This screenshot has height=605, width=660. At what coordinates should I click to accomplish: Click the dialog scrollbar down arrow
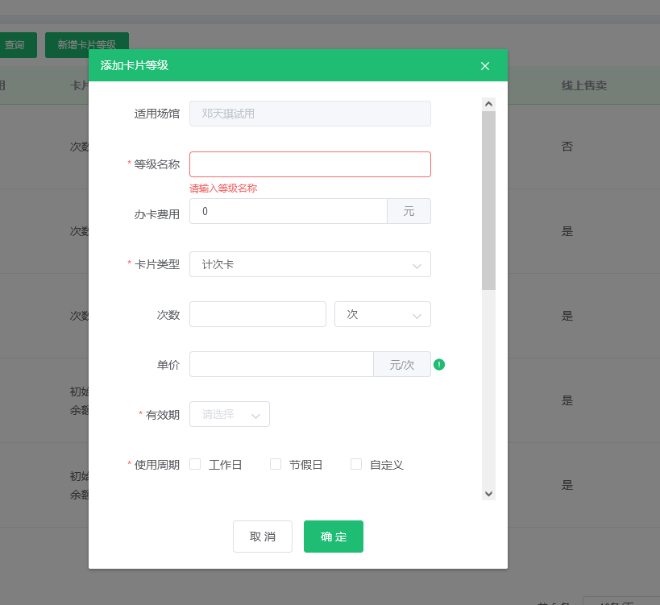(488, 492)
